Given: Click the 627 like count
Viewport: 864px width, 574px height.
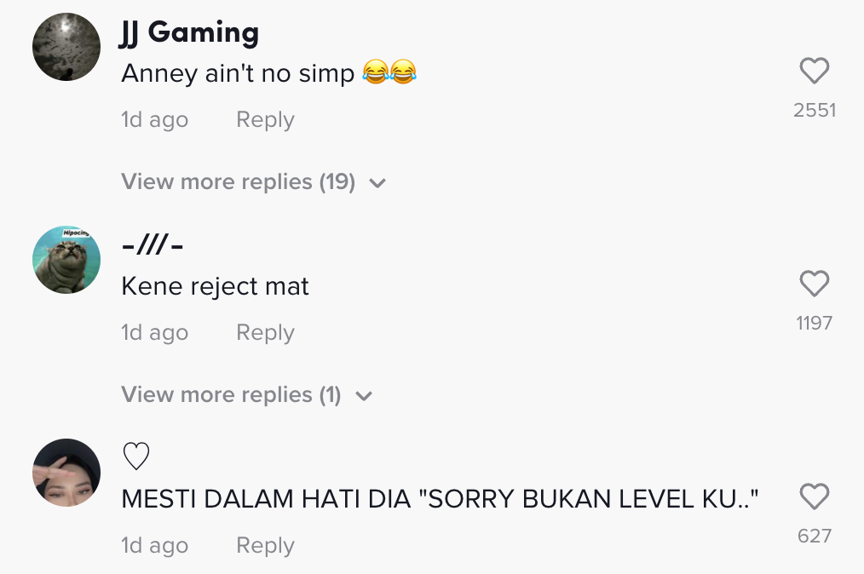Looking at the screenshot, I should [815, 536].
